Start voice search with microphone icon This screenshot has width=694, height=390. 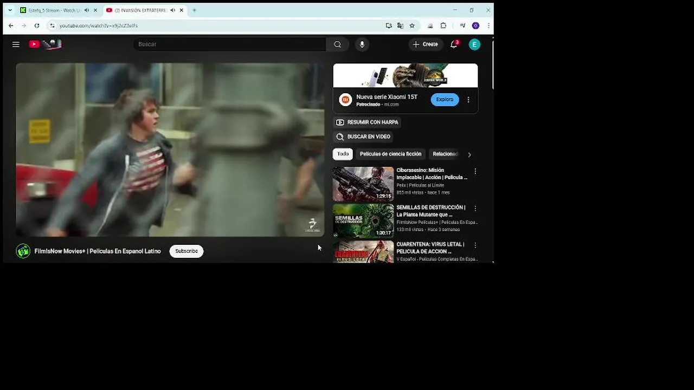pyautogui.click(x=362, y=44)
